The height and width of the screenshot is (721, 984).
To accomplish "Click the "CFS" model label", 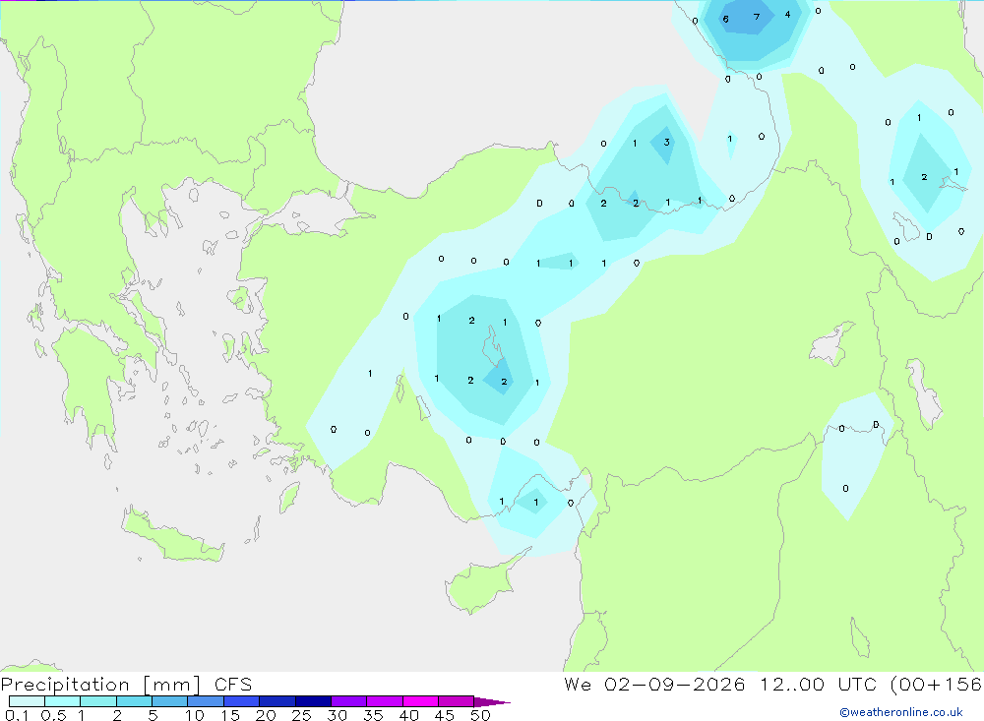I will tap(233, 685).
